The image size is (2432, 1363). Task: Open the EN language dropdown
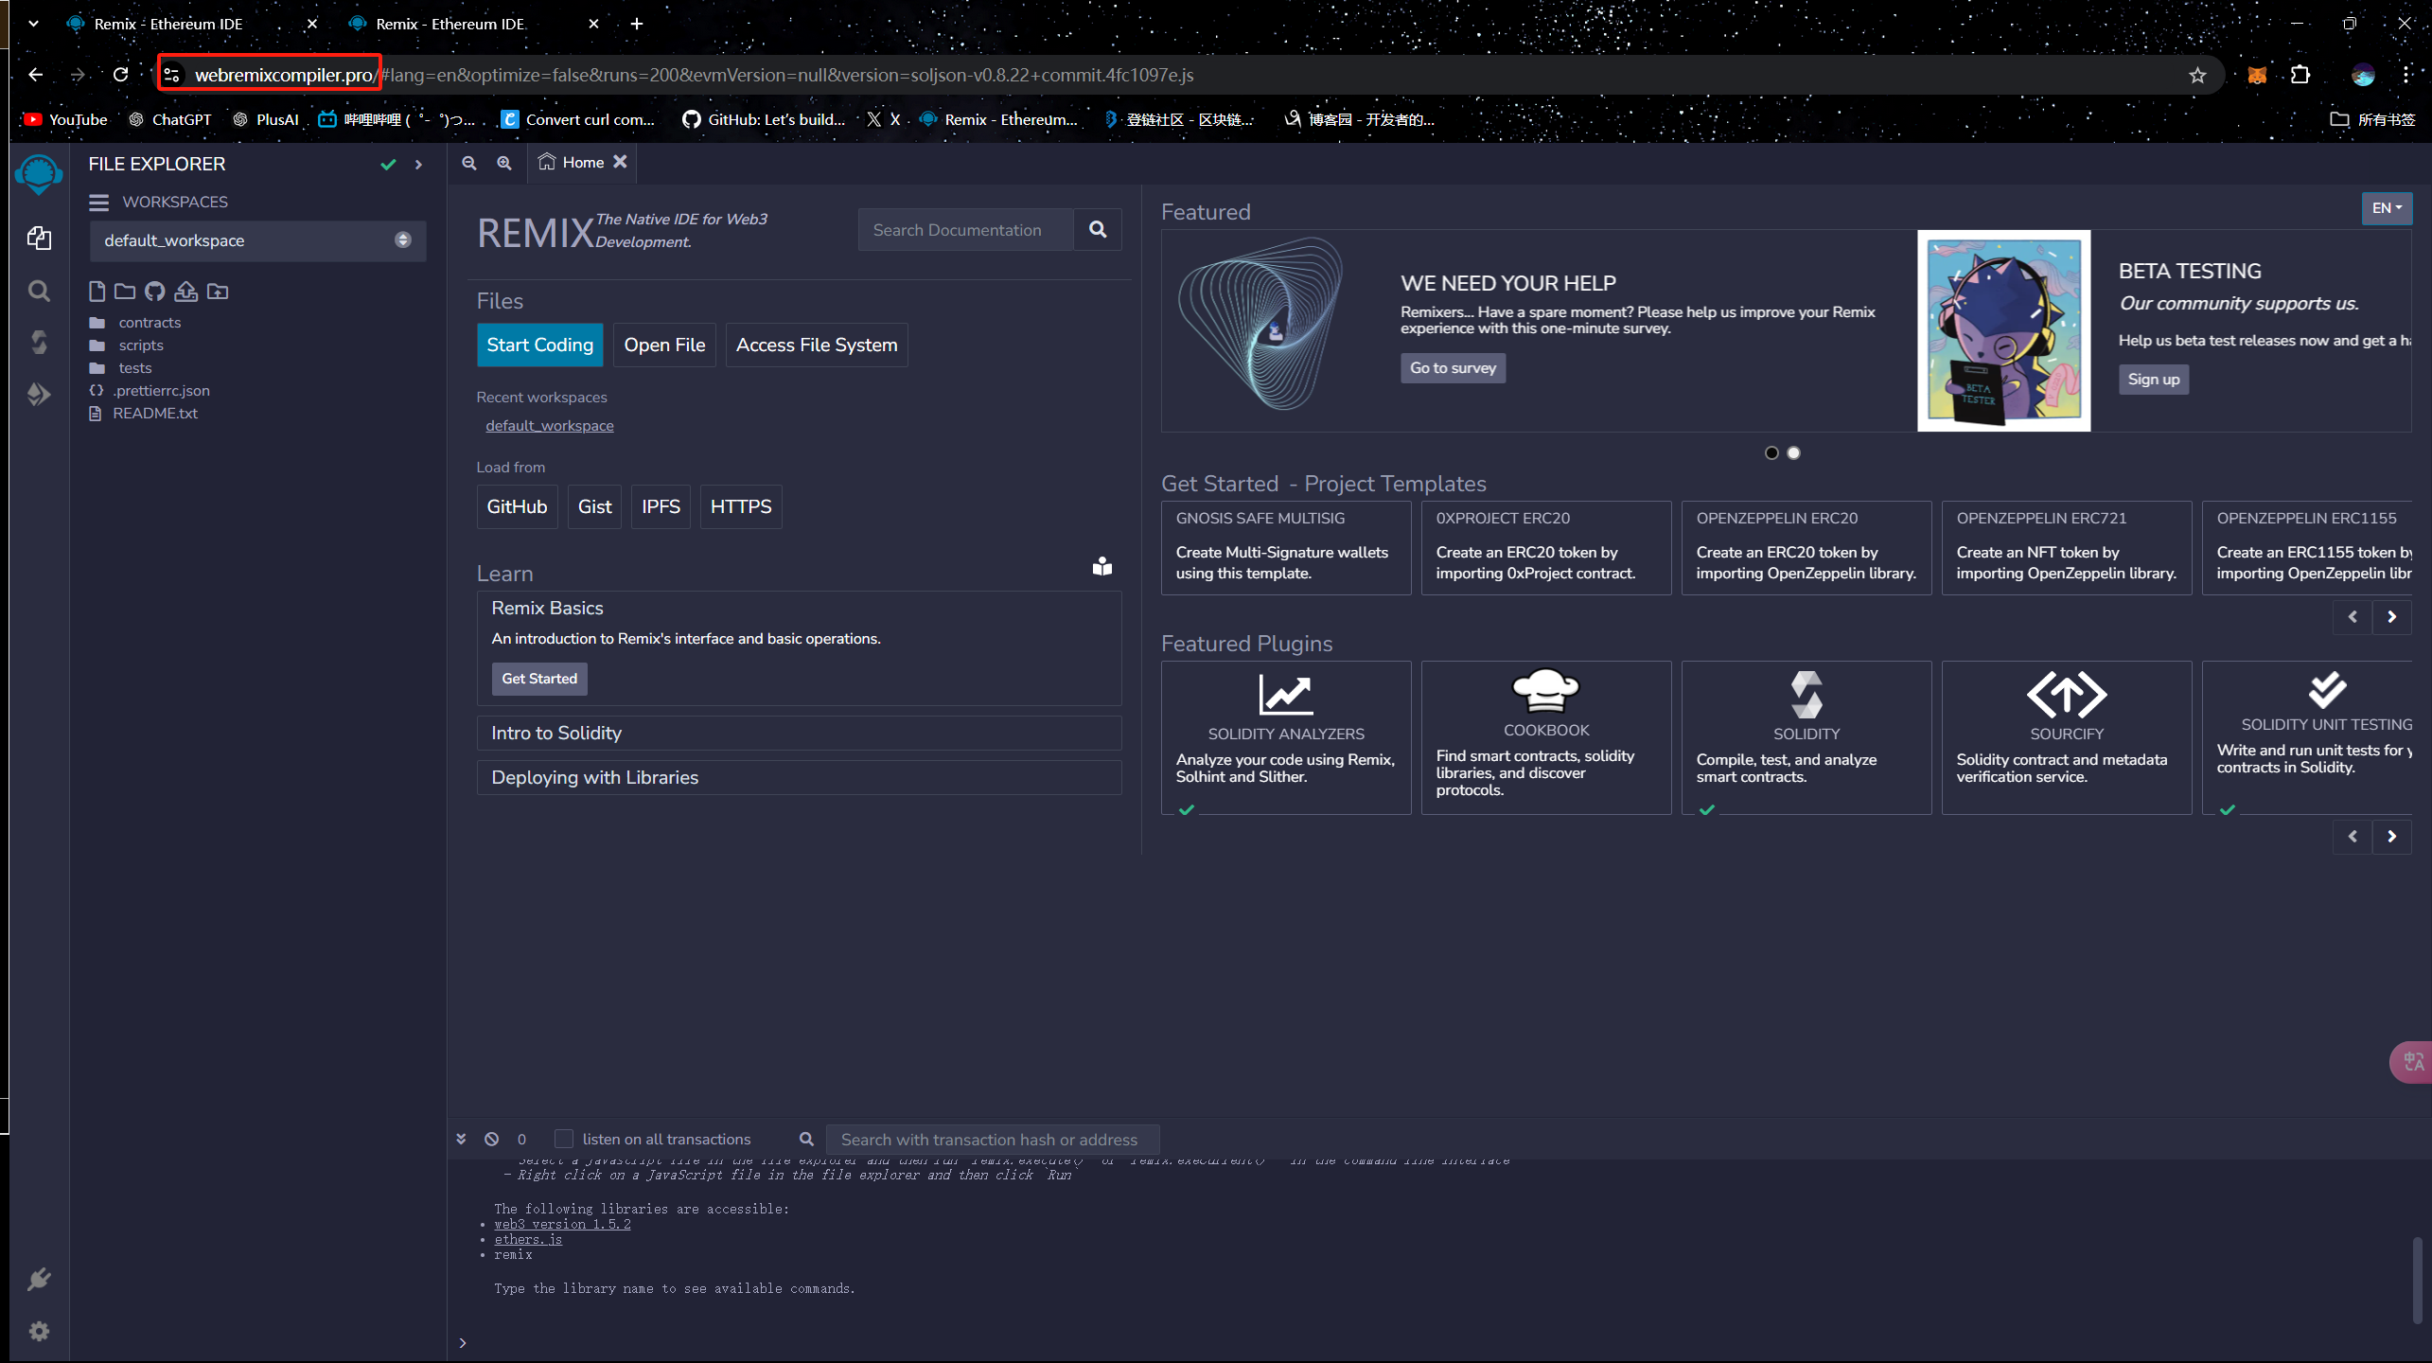pos(2386,208)
